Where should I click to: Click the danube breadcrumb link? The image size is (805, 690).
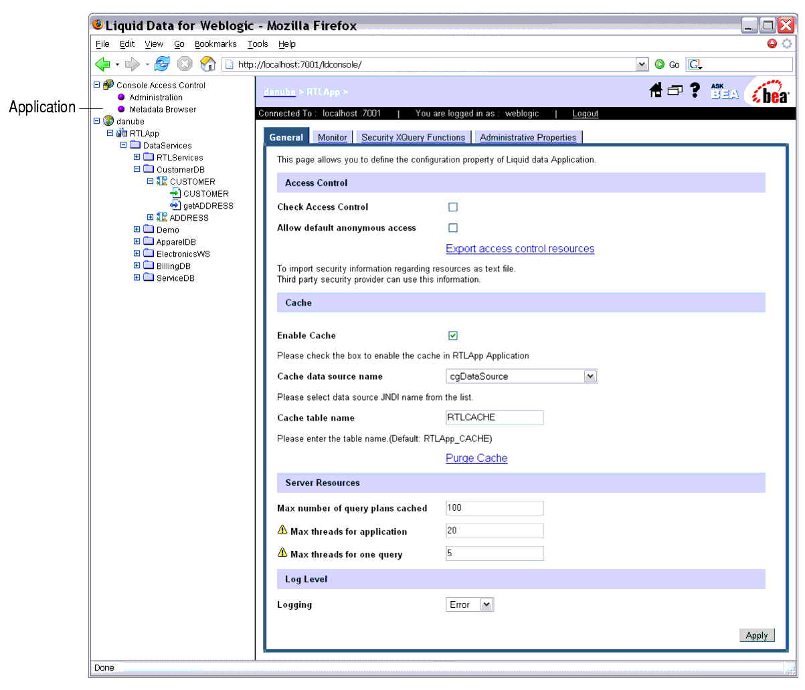(280, 92)
